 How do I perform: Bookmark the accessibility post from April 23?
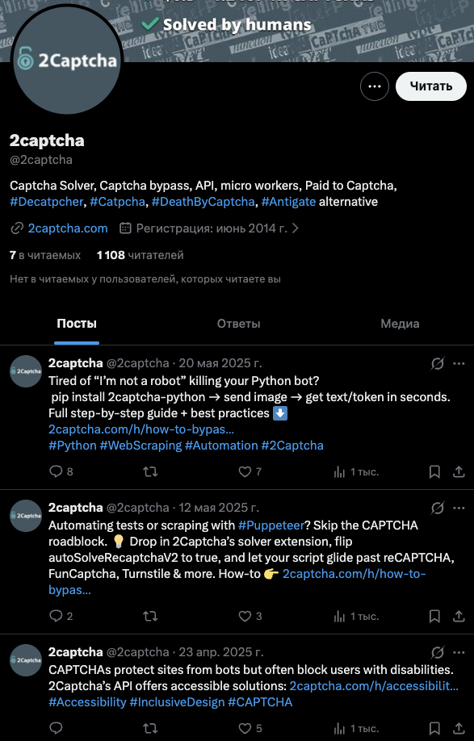(434, 728)
